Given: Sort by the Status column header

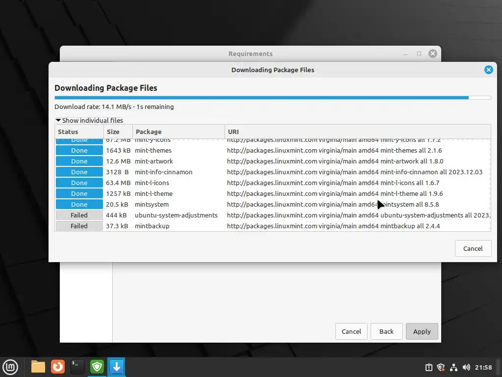Looking at the screenshot, I should click(79, 132).
